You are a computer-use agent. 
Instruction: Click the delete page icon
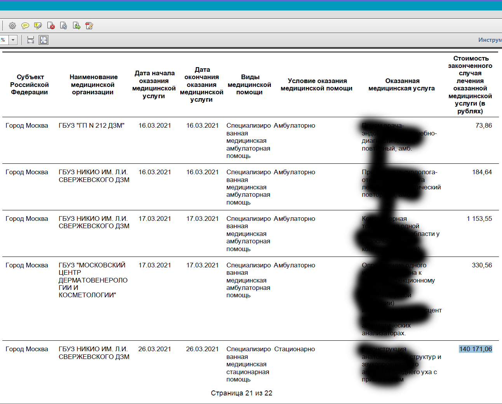[51, 26]
